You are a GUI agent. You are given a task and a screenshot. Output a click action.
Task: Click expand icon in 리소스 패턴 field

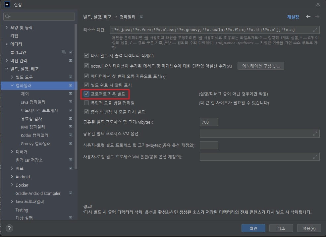315,30
